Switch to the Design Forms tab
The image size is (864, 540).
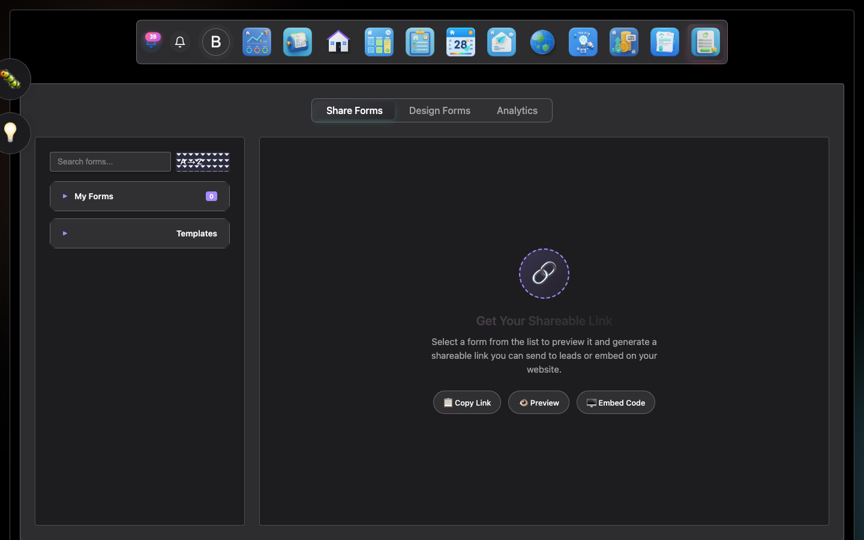click(x=440, y=110)
